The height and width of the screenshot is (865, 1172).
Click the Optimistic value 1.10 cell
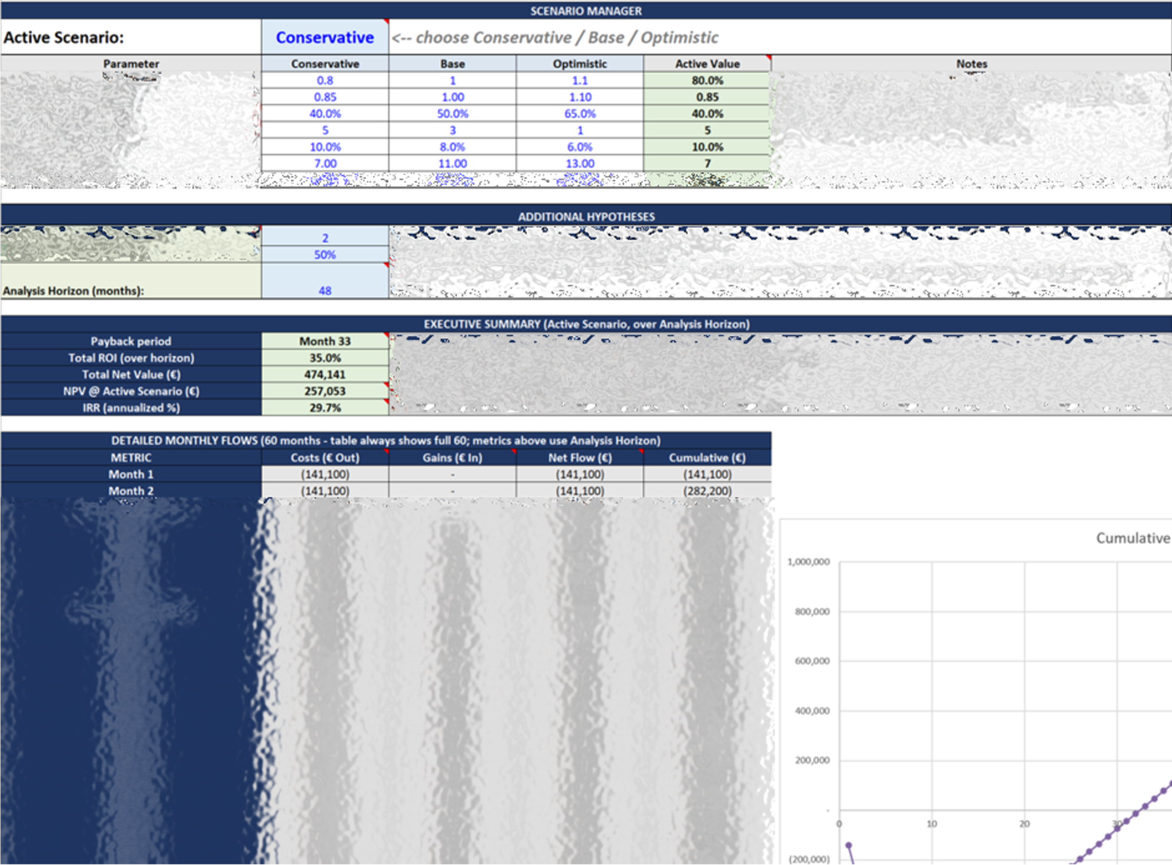click(x=580, y=97)
